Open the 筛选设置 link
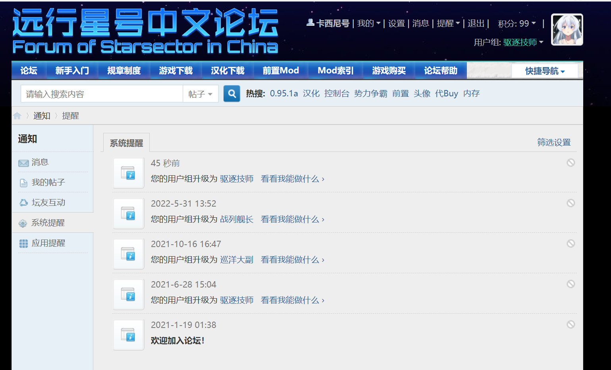Image resolution: width=611 pixels, height=370 pixels. [x=553, y=142]
